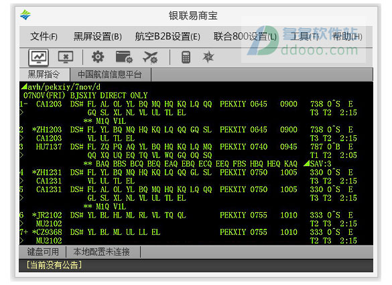Switch to the 黑屏指令 tab
The image size is (392, 285).
coord(44,74)
